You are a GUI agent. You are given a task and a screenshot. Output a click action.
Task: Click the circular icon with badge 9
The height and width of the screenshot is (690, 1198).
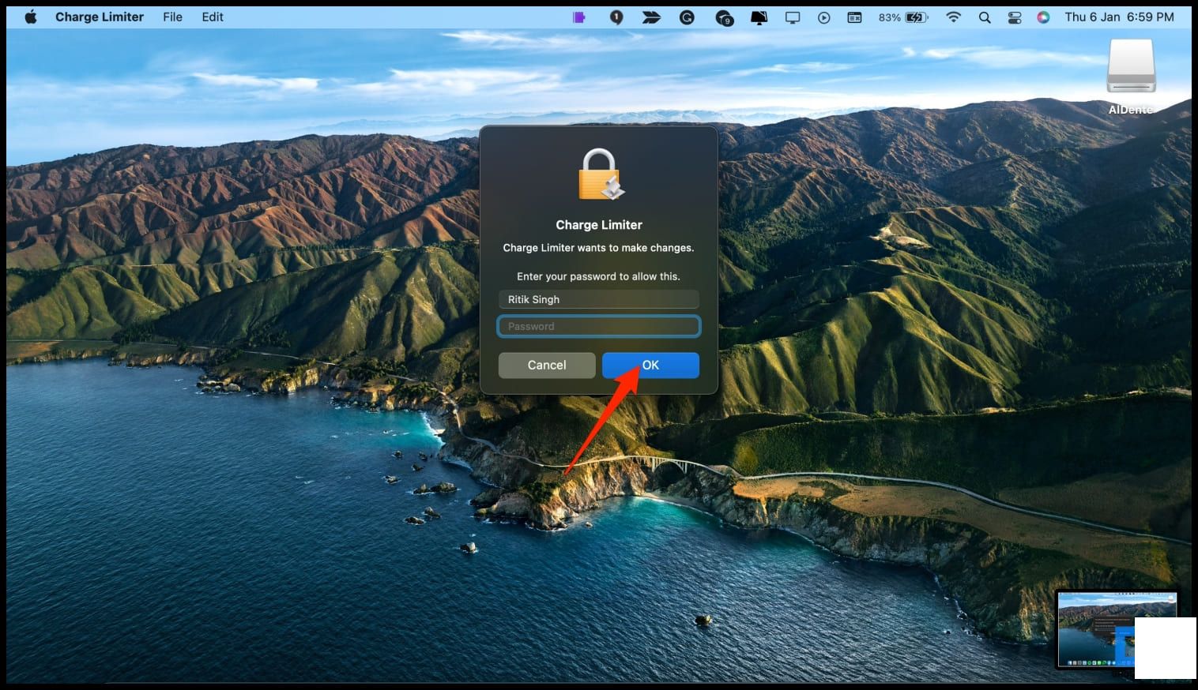pyautogui.click(x=724, y=17)
